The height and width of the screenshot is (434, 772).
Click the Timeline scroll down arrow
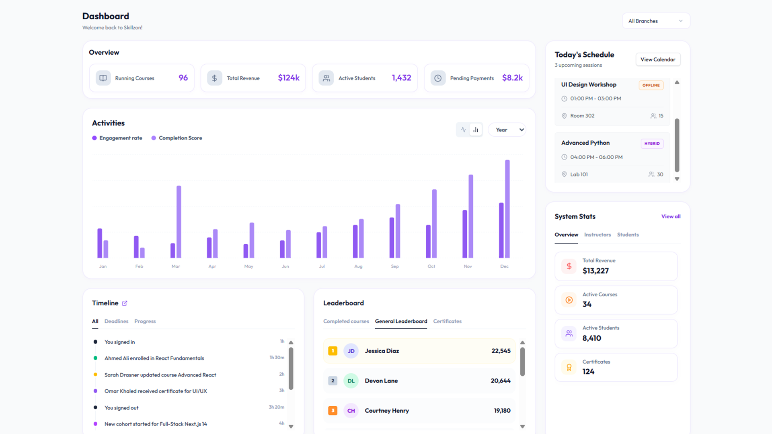pyautogui.click(x=291, y=427)
